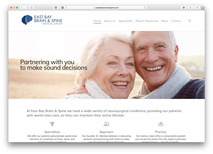Click the Safari forward arrow

25,8
